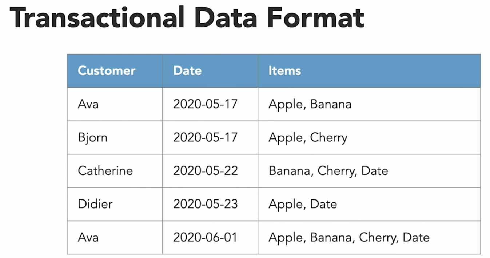Select the date cell in Bjorn's row
The height and width of the screenshot is (258, 490).
pyautogui.click(x=205, y=138)
